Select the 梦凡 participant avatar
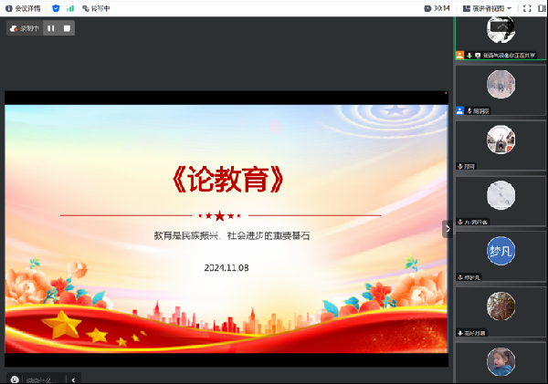Screen dimensions: 548x384 (501, 252)
